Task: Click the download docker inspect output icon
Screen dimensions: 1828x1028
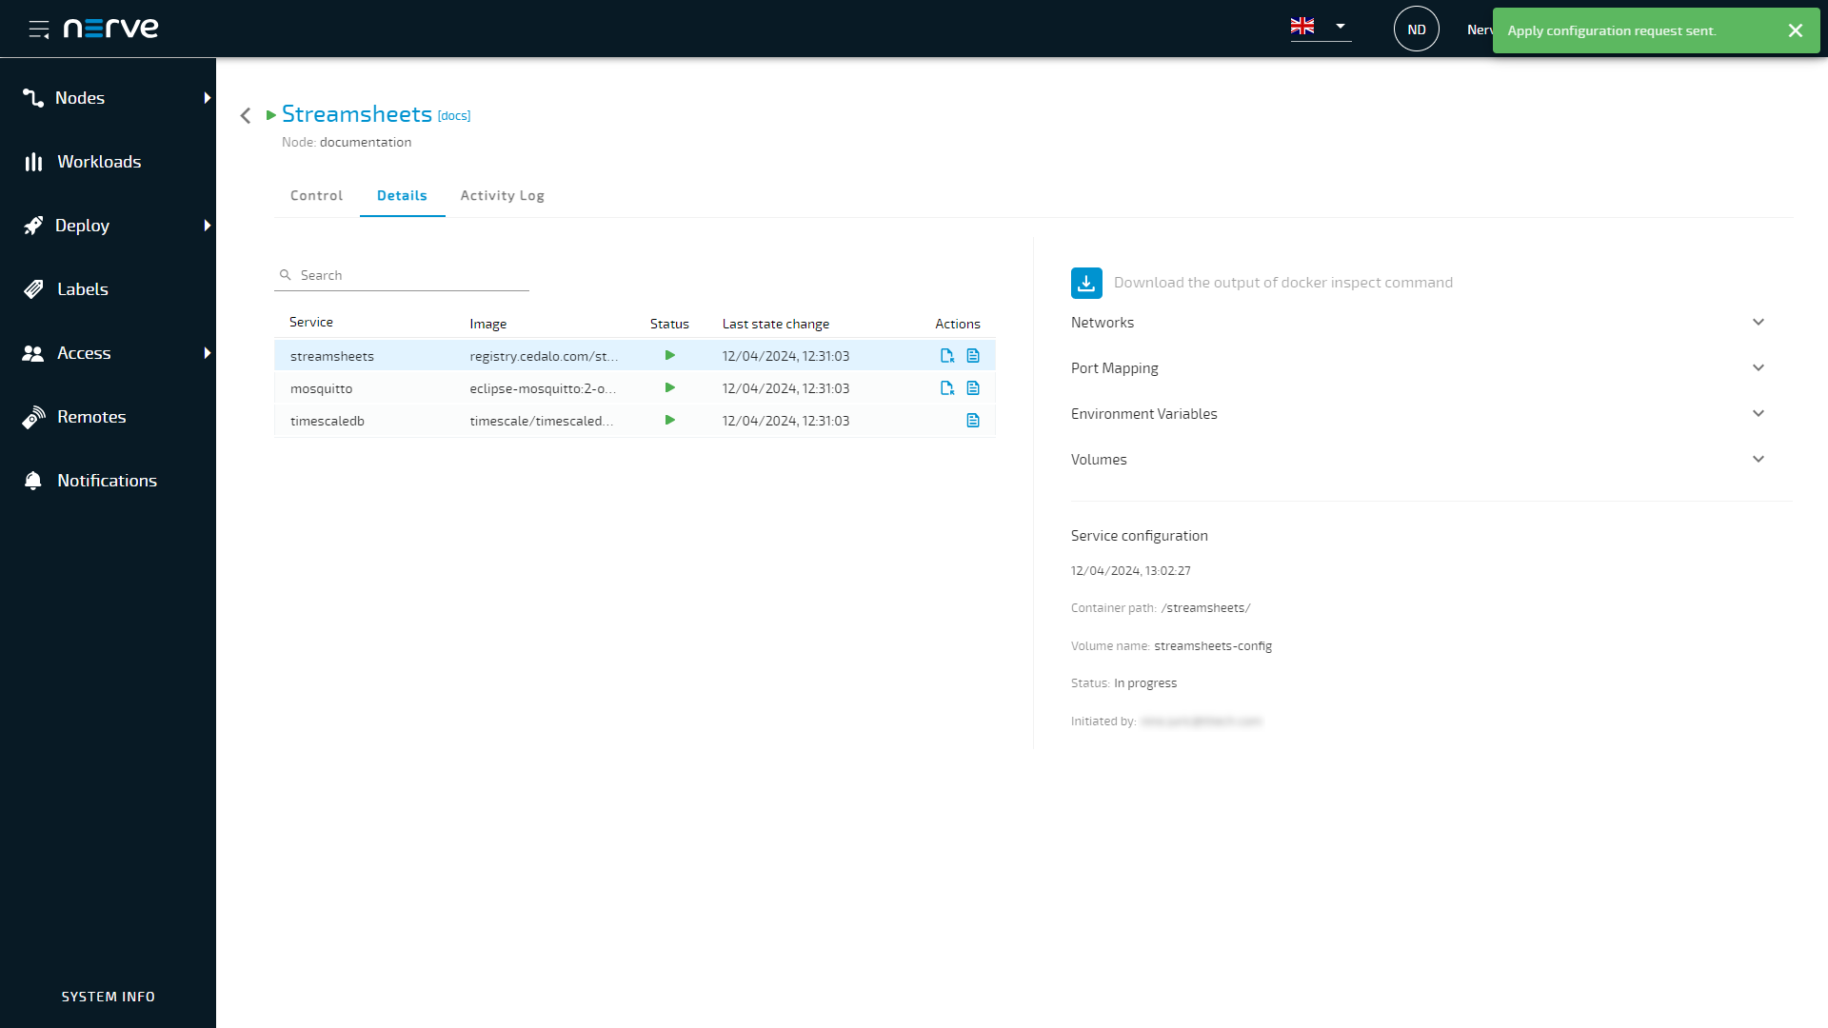Action: click(1086, 283)
